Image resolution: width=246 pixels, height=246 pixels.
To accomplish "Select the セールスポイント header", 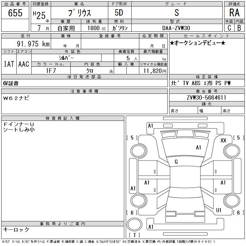I will [x=207, y=36].
